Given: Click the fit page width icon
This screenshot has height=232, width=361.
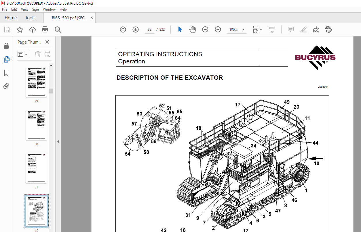Looking at the screenshot, I should coord(256,30).
